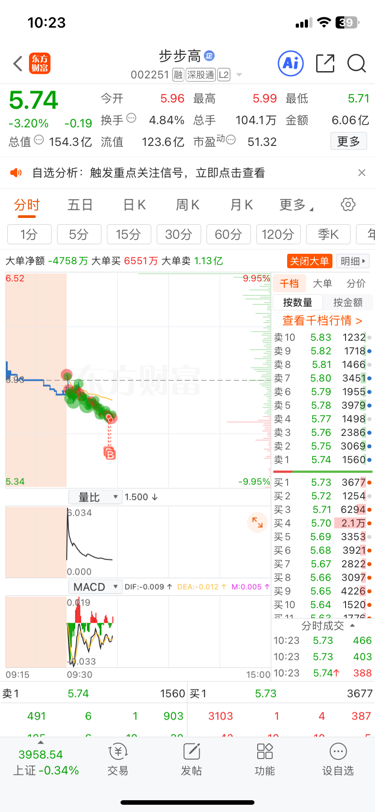Open the search magnifier icon

tap(356, 63)
